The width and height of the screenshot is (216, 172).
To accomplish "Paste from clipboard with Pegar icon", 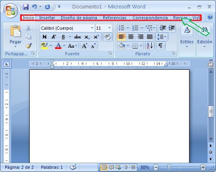I will tap(15, 31).
